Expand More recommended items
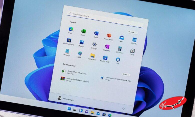This screenshot has width=195, height=117. pyautogui.click(x=126, y=74)
